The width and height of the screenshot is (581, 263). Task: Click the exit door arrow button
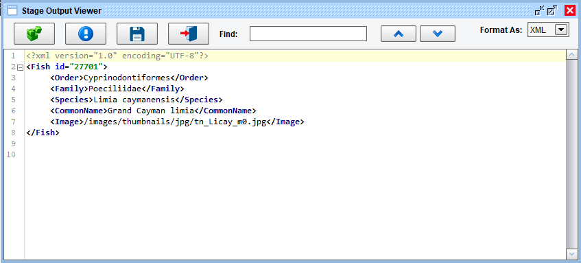pyautogui.click(x=189, y=34)
